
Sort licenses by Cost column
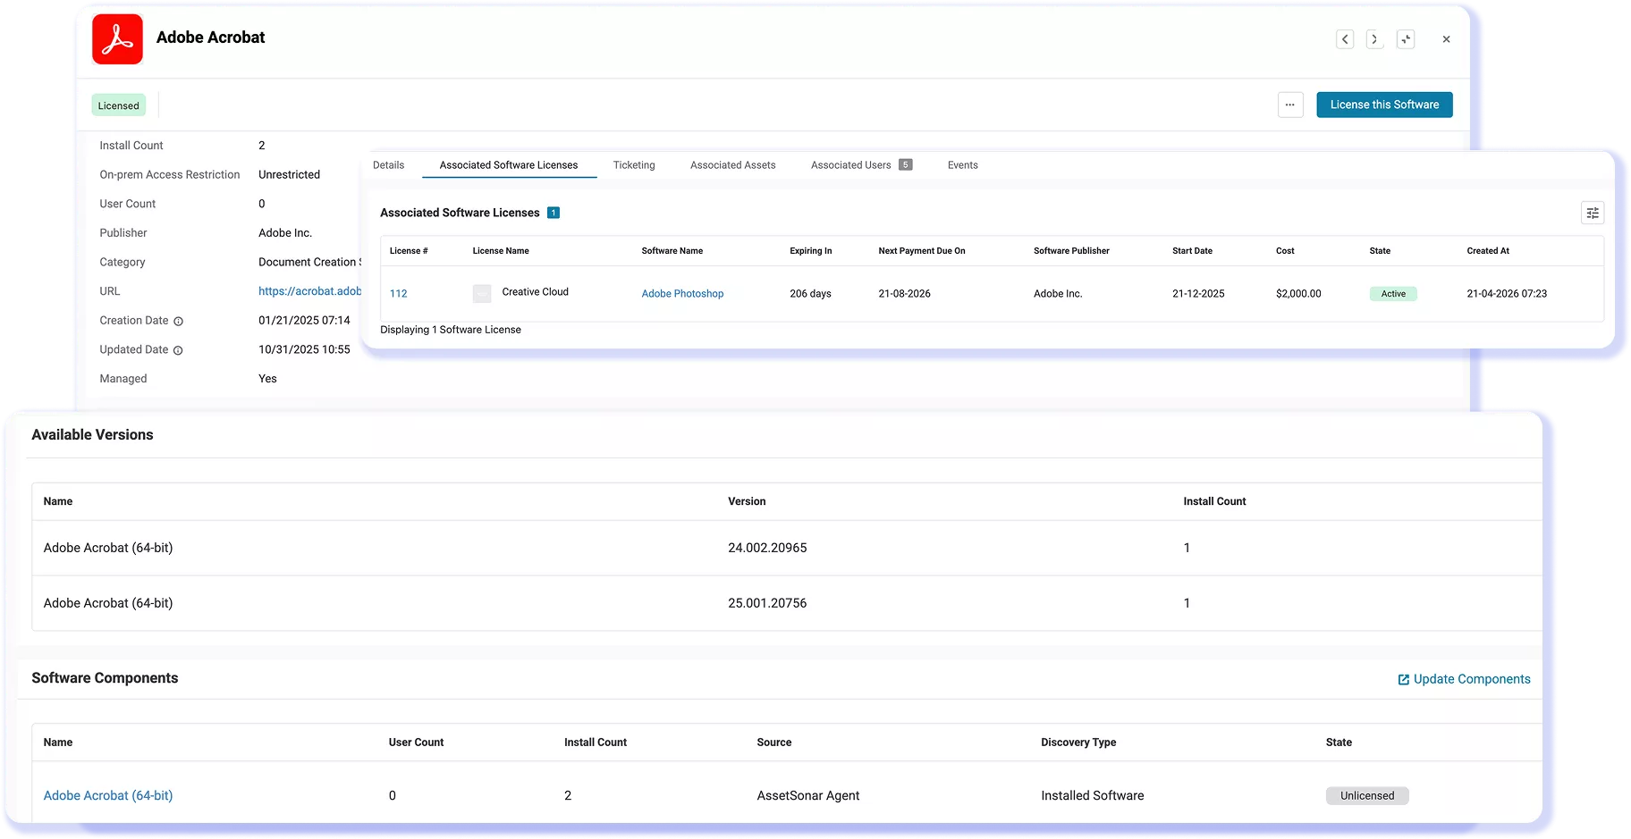(x=1285, y=251)
